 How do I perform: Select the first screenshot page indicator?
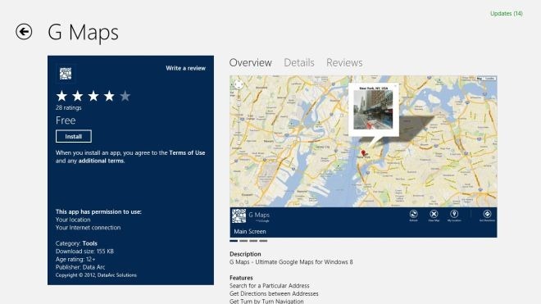234,241
